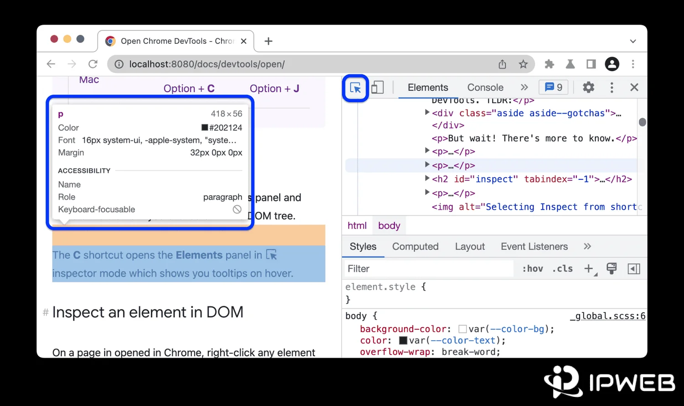Image resolution: width=684 pixels, height=406 pixels.
Task: Open the _global.scss:6 source link
Action: 608,316
